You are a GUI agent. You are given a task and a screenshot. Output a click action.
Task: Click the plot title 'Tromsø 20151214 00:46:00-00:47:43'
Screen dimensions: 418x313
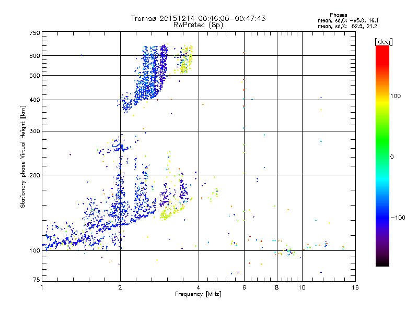(x=198, y=18)
